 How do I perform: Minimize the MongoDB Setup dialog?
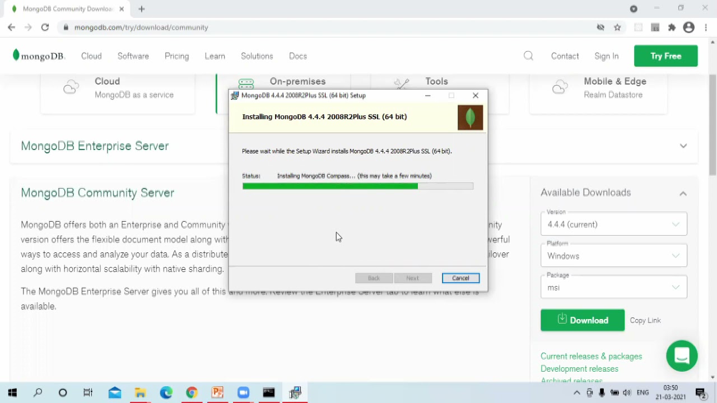(x=428, y=96)
